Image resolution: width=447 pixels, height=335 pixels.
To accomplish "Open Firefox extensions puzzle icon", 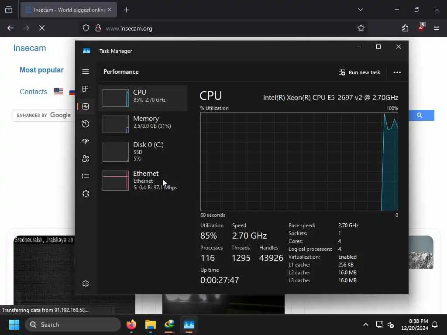I will [405, 28].
